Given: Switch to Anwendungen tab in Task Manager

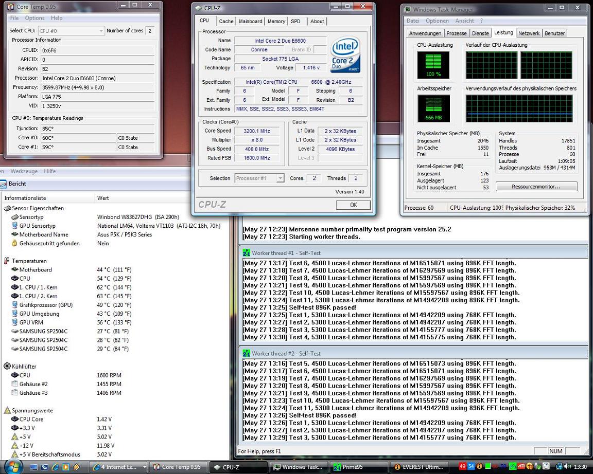Looking at the screenshot, I should [425, 33].
